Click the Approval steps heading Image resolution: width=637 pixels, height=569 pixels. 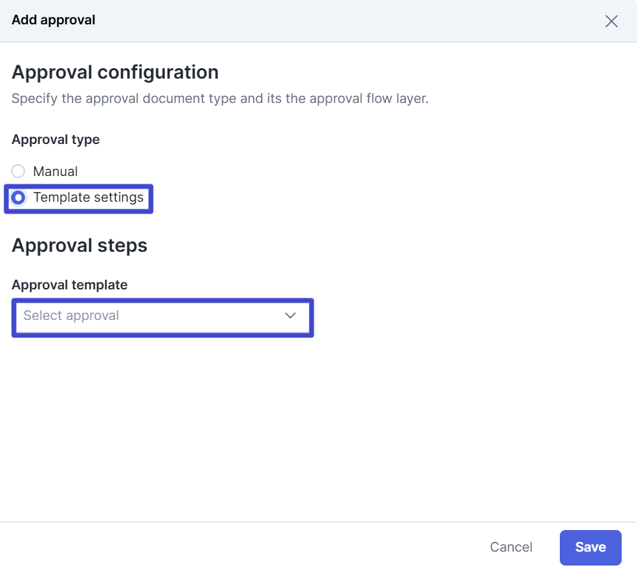point(79,246)
